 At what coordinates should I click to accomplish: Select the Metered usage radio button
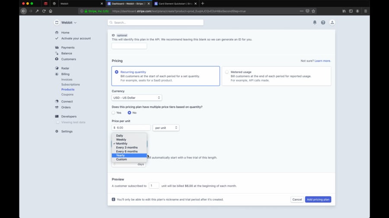click(227, 72)
